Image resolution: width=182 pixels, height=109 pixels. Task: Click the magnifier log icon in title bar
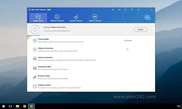[126, 10]
